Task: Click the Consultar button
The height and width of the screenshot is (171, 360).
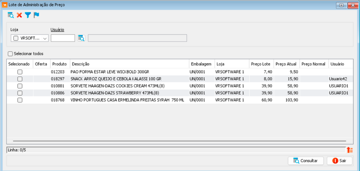Action: [x=306, y=161]
